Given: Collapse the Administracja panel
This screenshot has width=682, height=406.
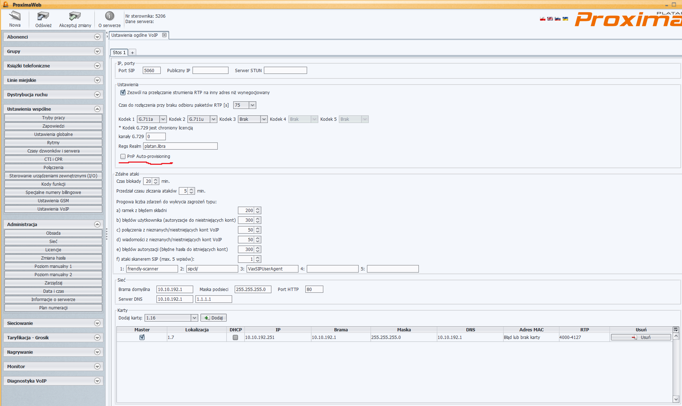Looking at the screenshot, I should (x=97, y=224).
